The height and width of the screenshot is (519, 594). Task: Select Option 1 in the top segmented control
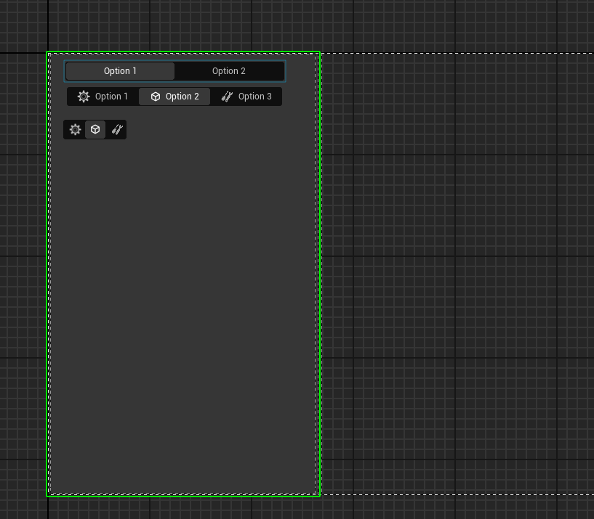click(x=120, y=71)
